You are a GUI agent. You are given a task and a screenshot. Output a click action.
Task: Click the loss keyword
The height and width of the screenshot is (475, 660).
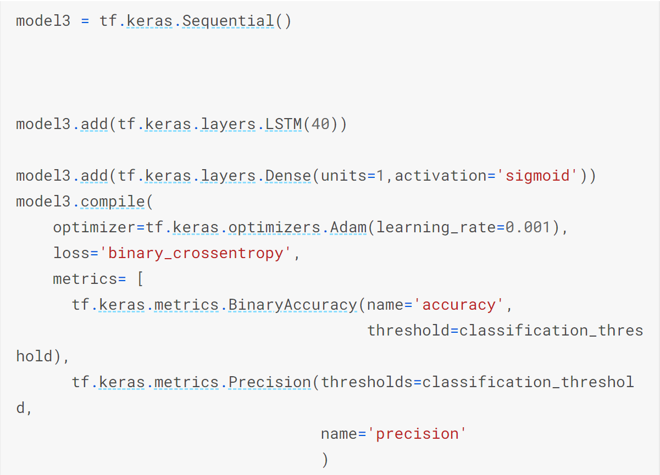click(x=71, y=253)
